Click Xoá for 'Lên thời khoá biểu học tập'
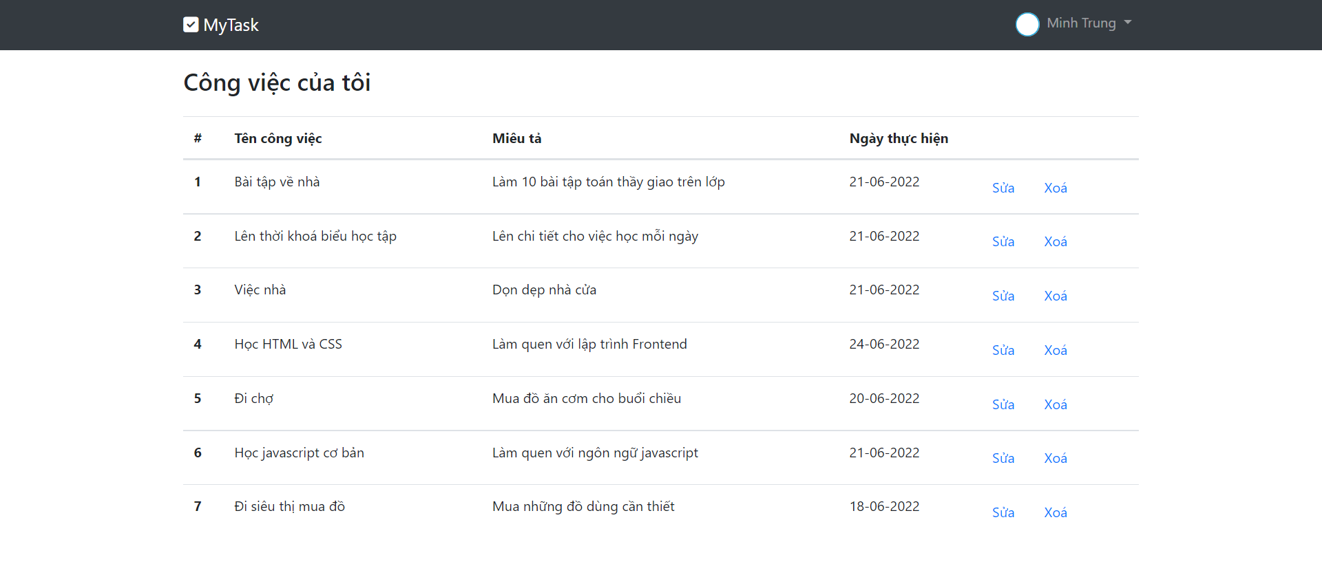 (1055, 241)
